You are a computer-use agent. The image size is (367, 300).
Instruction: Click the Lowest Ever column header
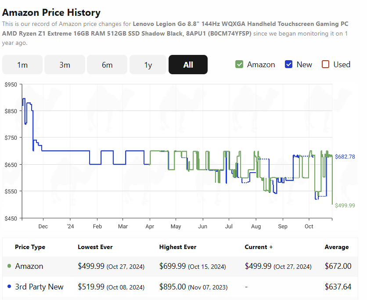pyautogui.click(x=95, y=247)
